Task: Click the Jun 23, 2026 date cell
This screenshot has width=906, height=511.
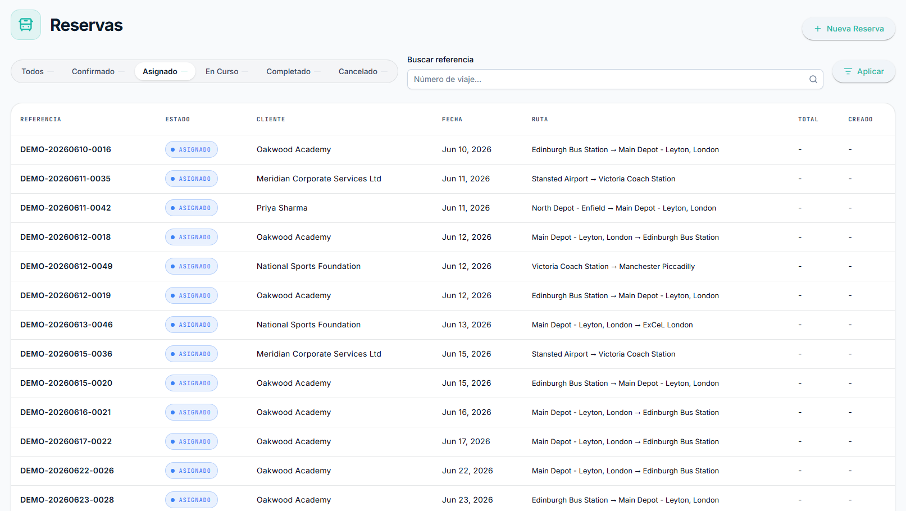Action: point(467,500)
